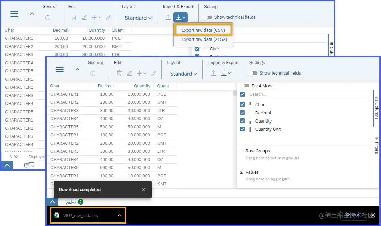
Task: Uncheck the Char column checkbox in front window
Action: [242, 104]
